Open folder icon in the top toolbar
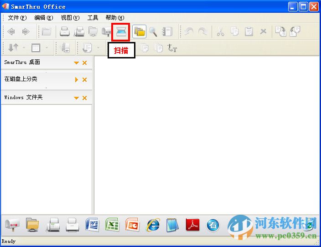The width and height of the screenshot is (321, 247). [x=47, y=32]
